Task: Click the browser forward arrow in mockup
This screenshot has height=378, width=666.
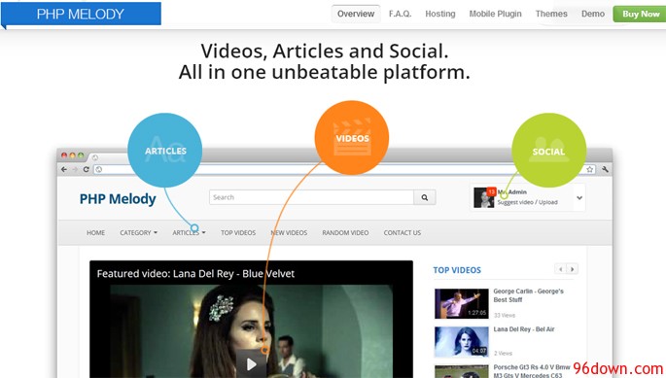Action: pos(75,169)
